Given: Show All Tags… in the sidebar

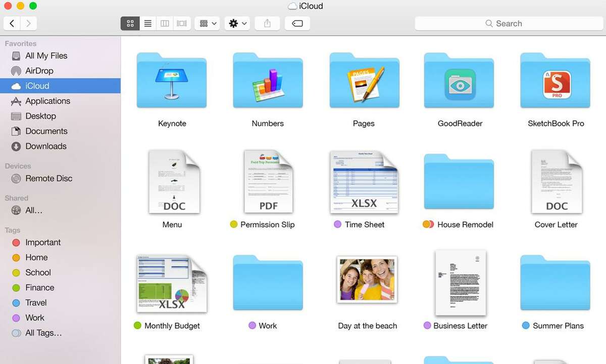Looking at the screenshot, I should 61,333.
